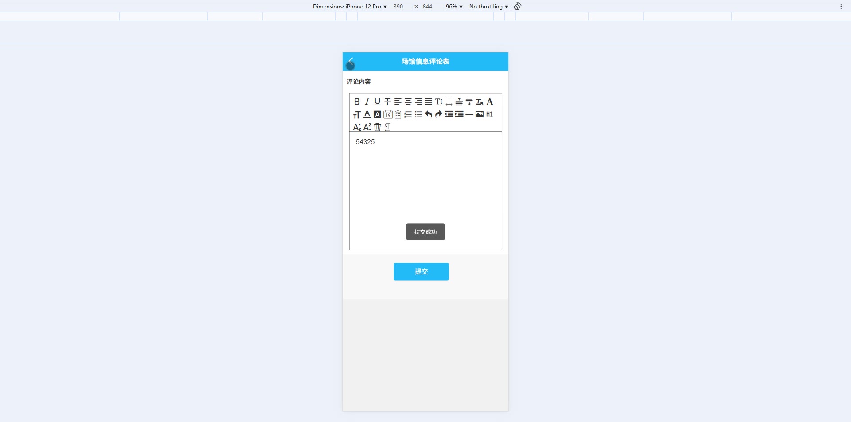Justify the text alignment
The image size is (851, 422).
[x=428, y=102]
